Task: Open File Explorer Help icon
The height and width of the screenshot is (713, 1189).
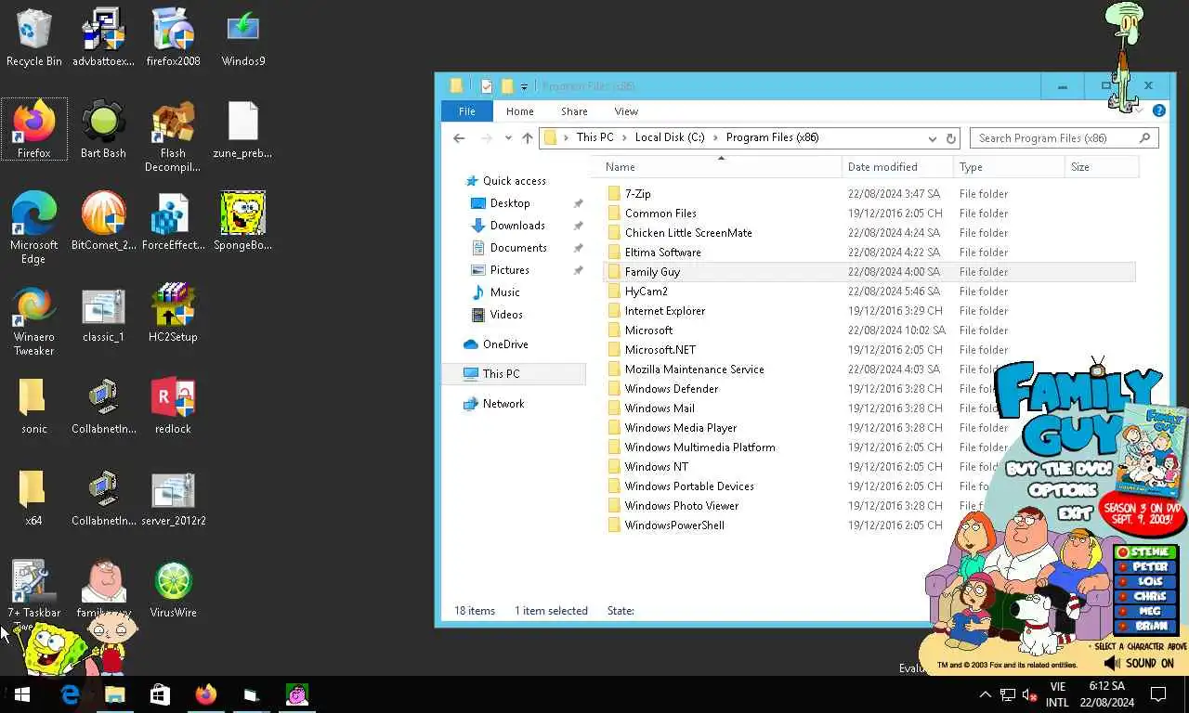Action: pos(1158,110)
